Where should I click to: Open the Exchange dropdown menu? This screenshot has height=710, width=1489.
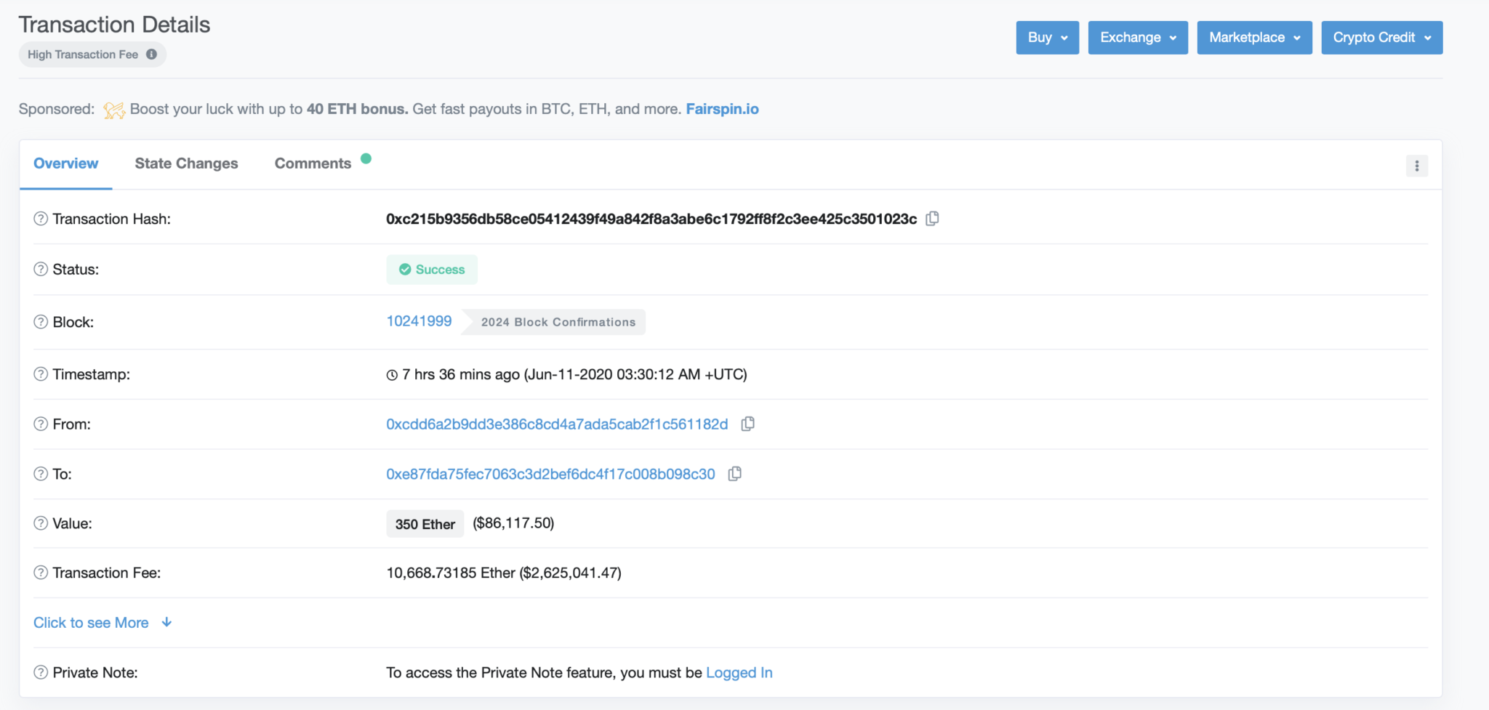1137,38
